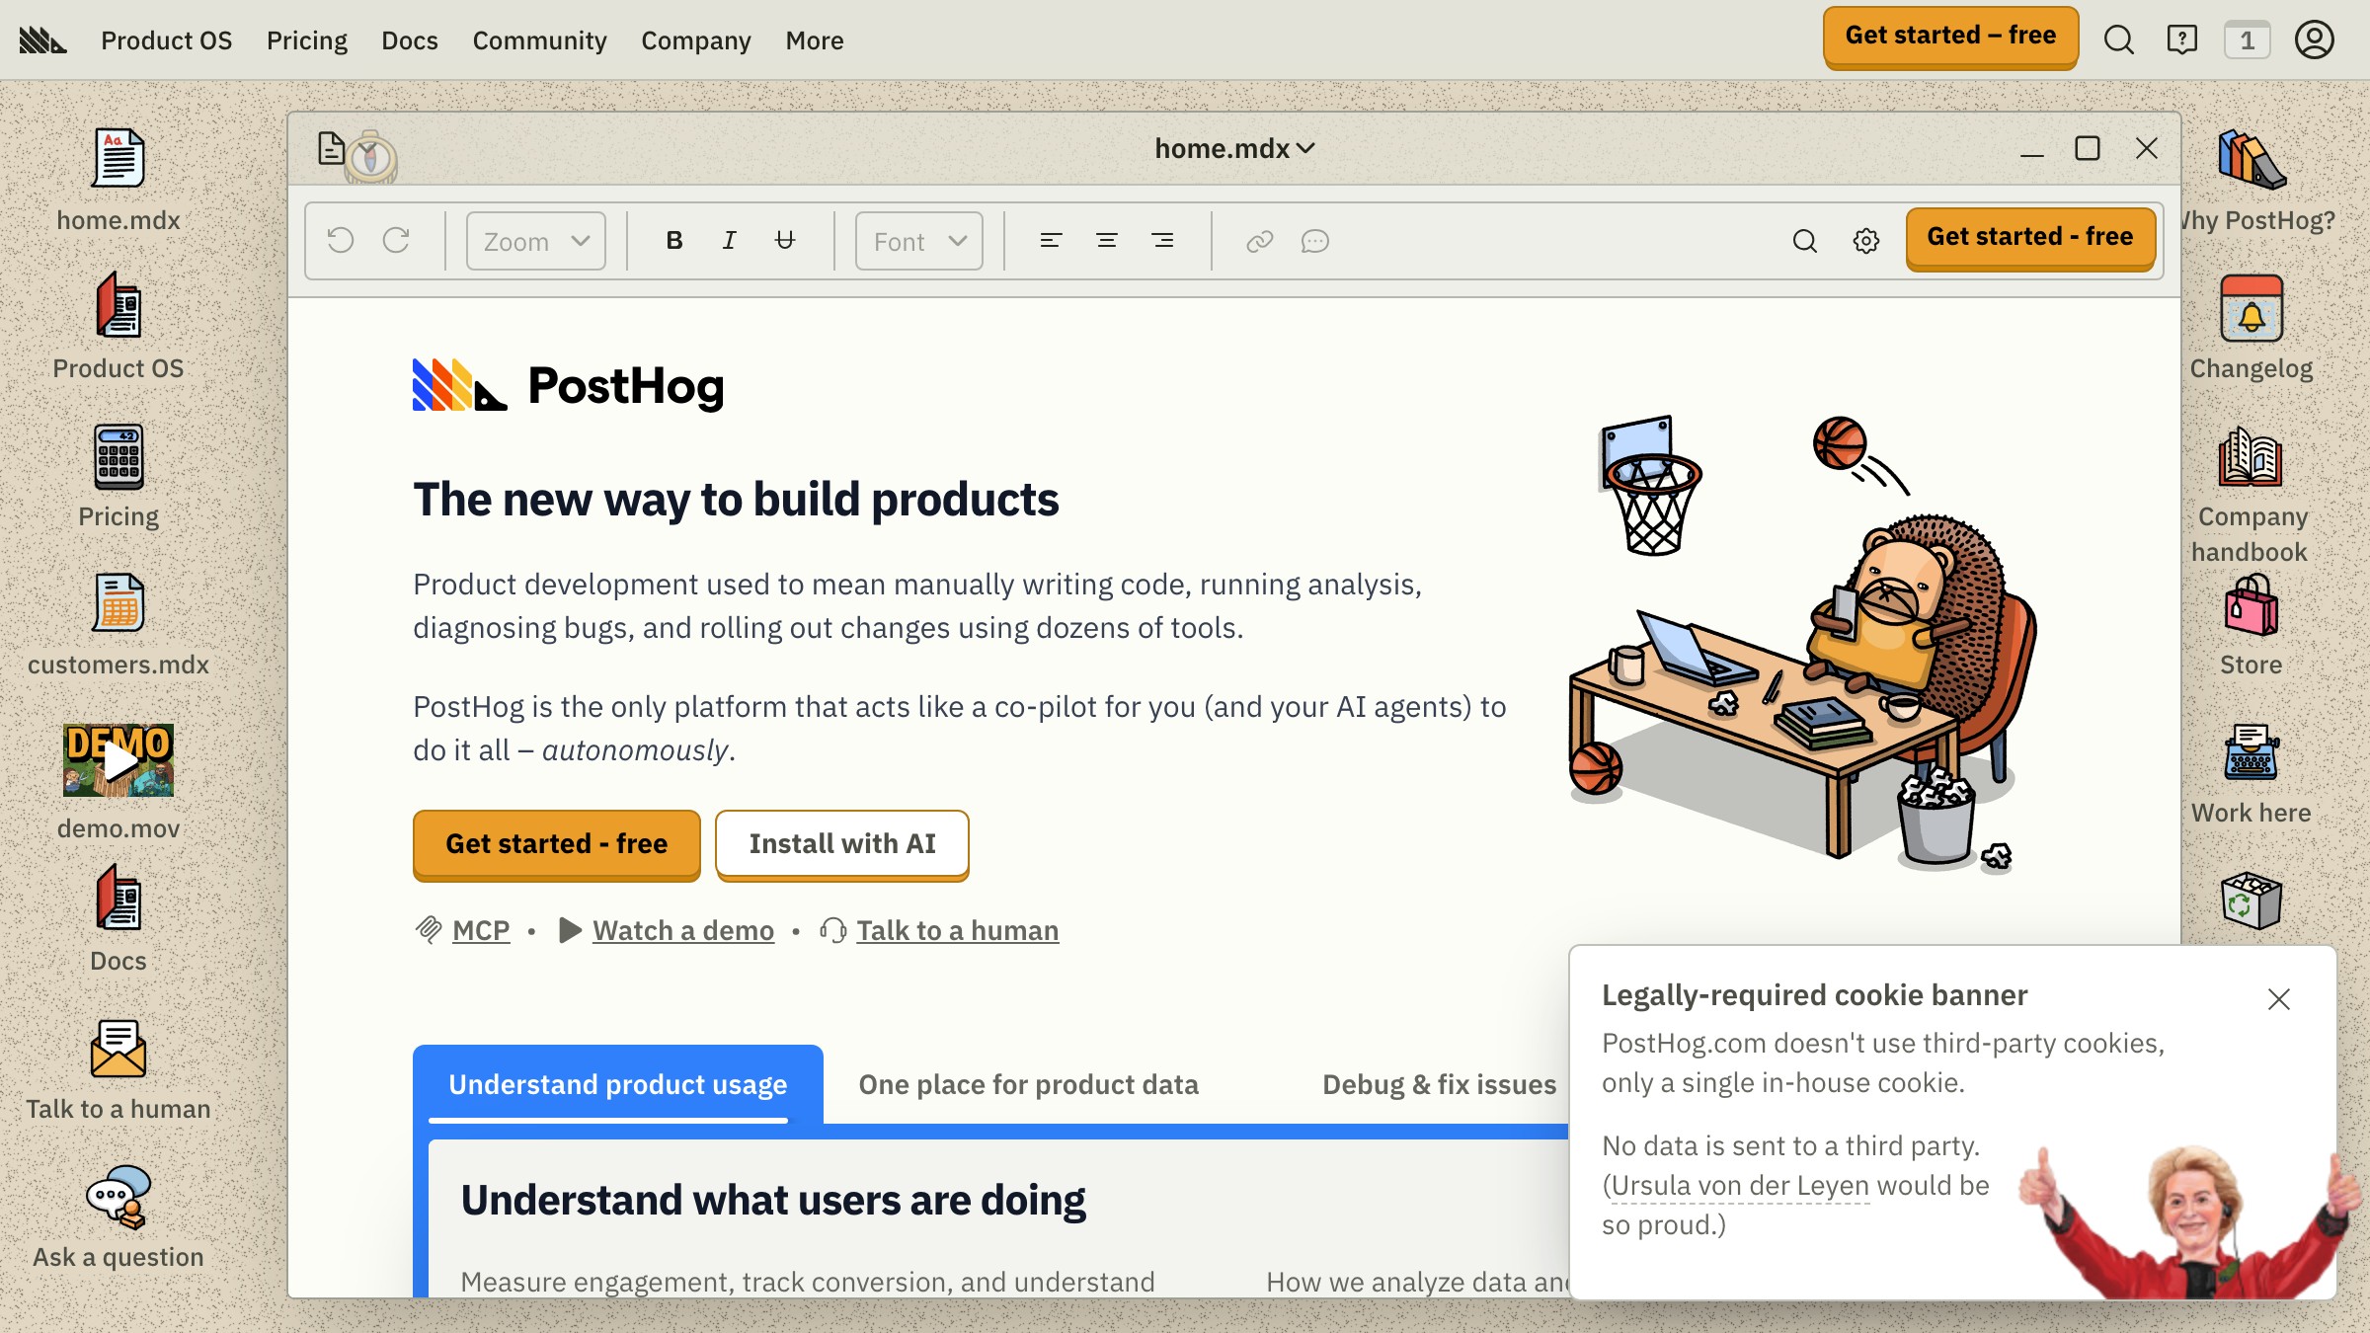2370x1333 pixels.
Task: Open the recycling bin desktop icon
Action: pos(2251,901)
